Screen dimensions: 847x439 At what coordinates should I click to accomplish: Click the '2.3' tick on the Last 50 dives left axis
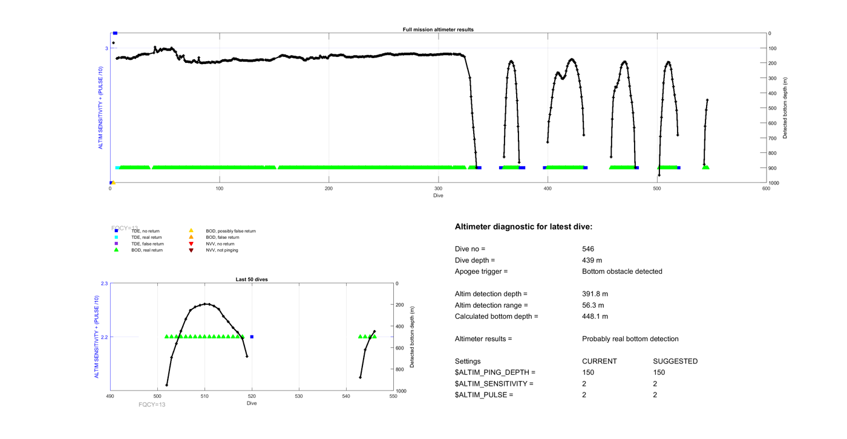pyautogui.click(x=105, y=284)
